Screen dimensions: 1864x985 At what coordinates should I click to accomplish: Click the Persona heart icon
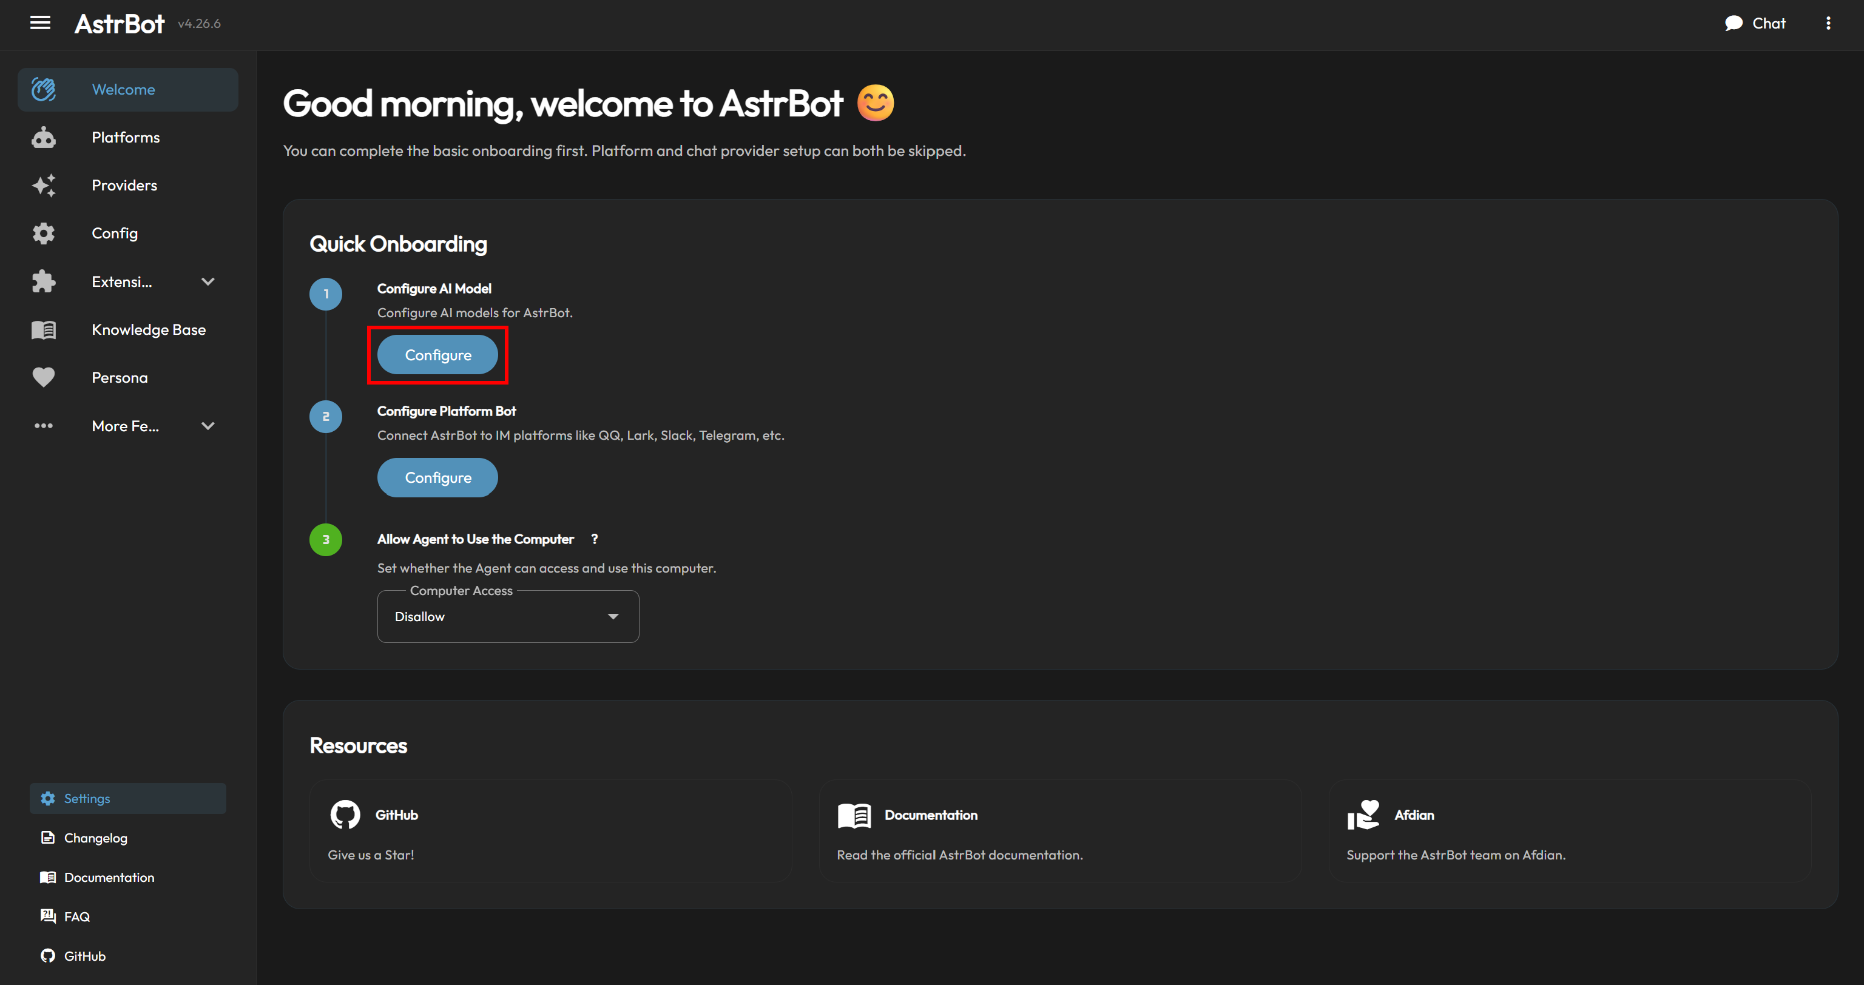point(44,377)
